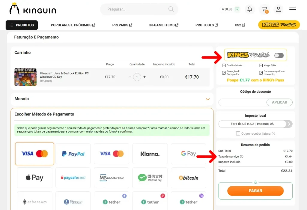Image resolution: width=307 pixels, height=210 pixels.
Task: Click the Taxa de serviço €4.64 value
Action: [289, 157]
